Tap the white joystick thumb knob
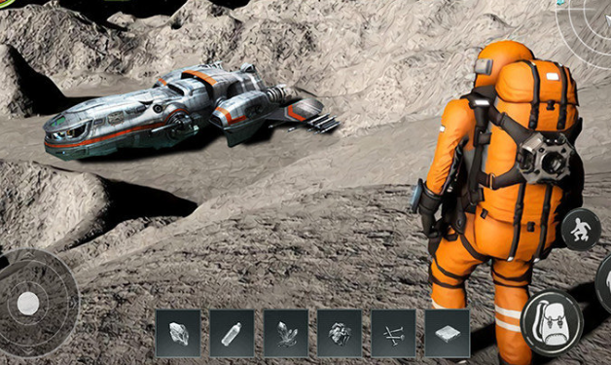This screenshot has width=611, height=365. 28,304
